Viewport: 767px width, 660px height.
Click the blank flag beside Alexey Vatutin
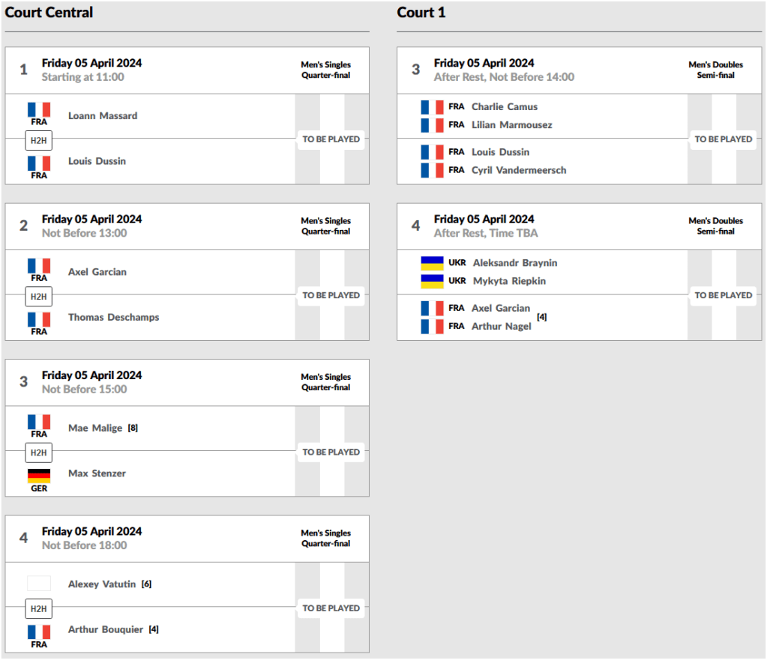39,584
